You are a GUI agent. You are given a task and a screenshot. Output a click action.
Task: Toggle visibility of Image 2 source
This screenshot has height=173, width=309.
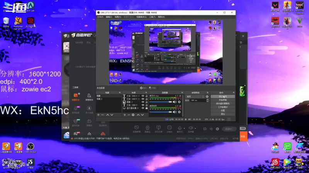point(143,102)
